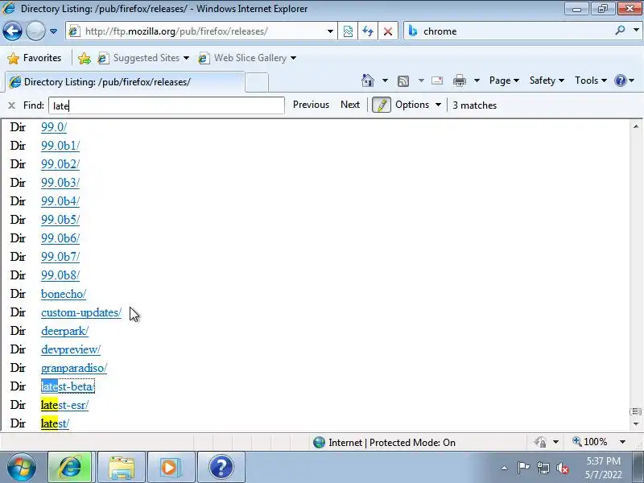Click the Help taskbar icon
Viewport: 644px width, 483px height.
[221, 467]
